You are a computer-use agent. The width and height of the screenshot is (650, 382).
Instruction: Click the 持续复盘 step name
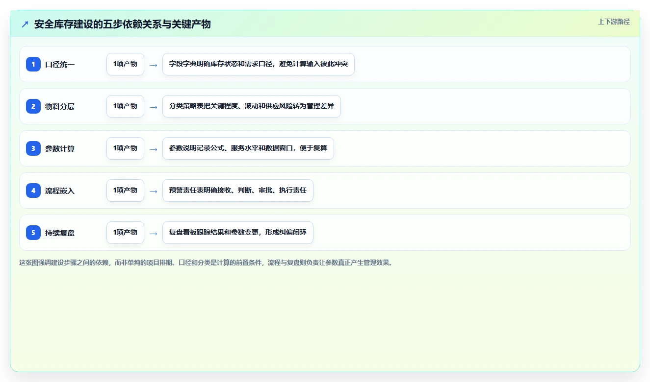point(60,233)
